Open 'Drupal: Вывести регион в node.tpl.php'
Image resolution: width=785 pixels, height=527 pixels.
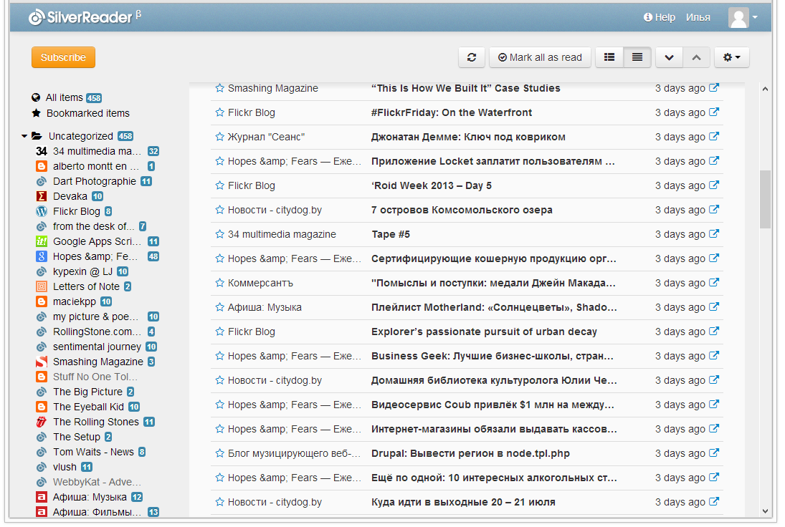coord(470,453)
